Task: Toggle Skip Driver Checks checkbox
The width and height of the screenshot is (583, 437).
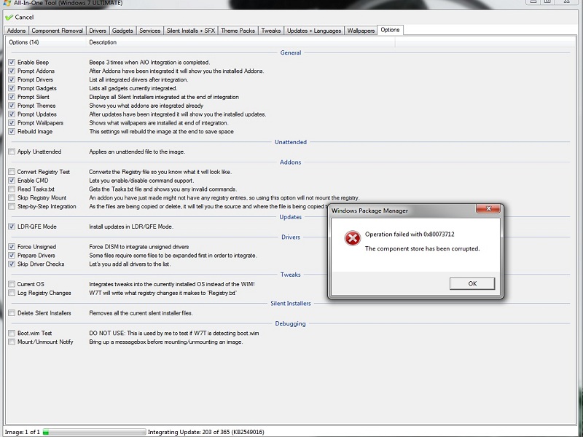Action: [x=12, y=264]
